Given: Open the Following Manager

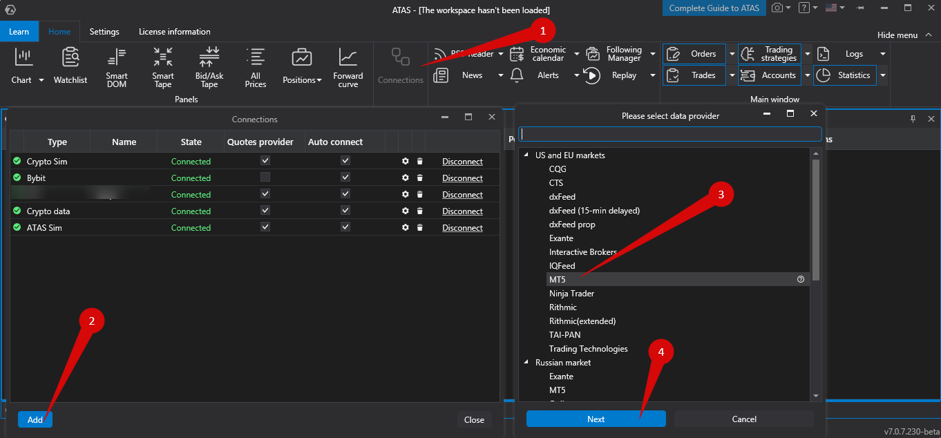Looking at the screenshot, I should 615,54.
